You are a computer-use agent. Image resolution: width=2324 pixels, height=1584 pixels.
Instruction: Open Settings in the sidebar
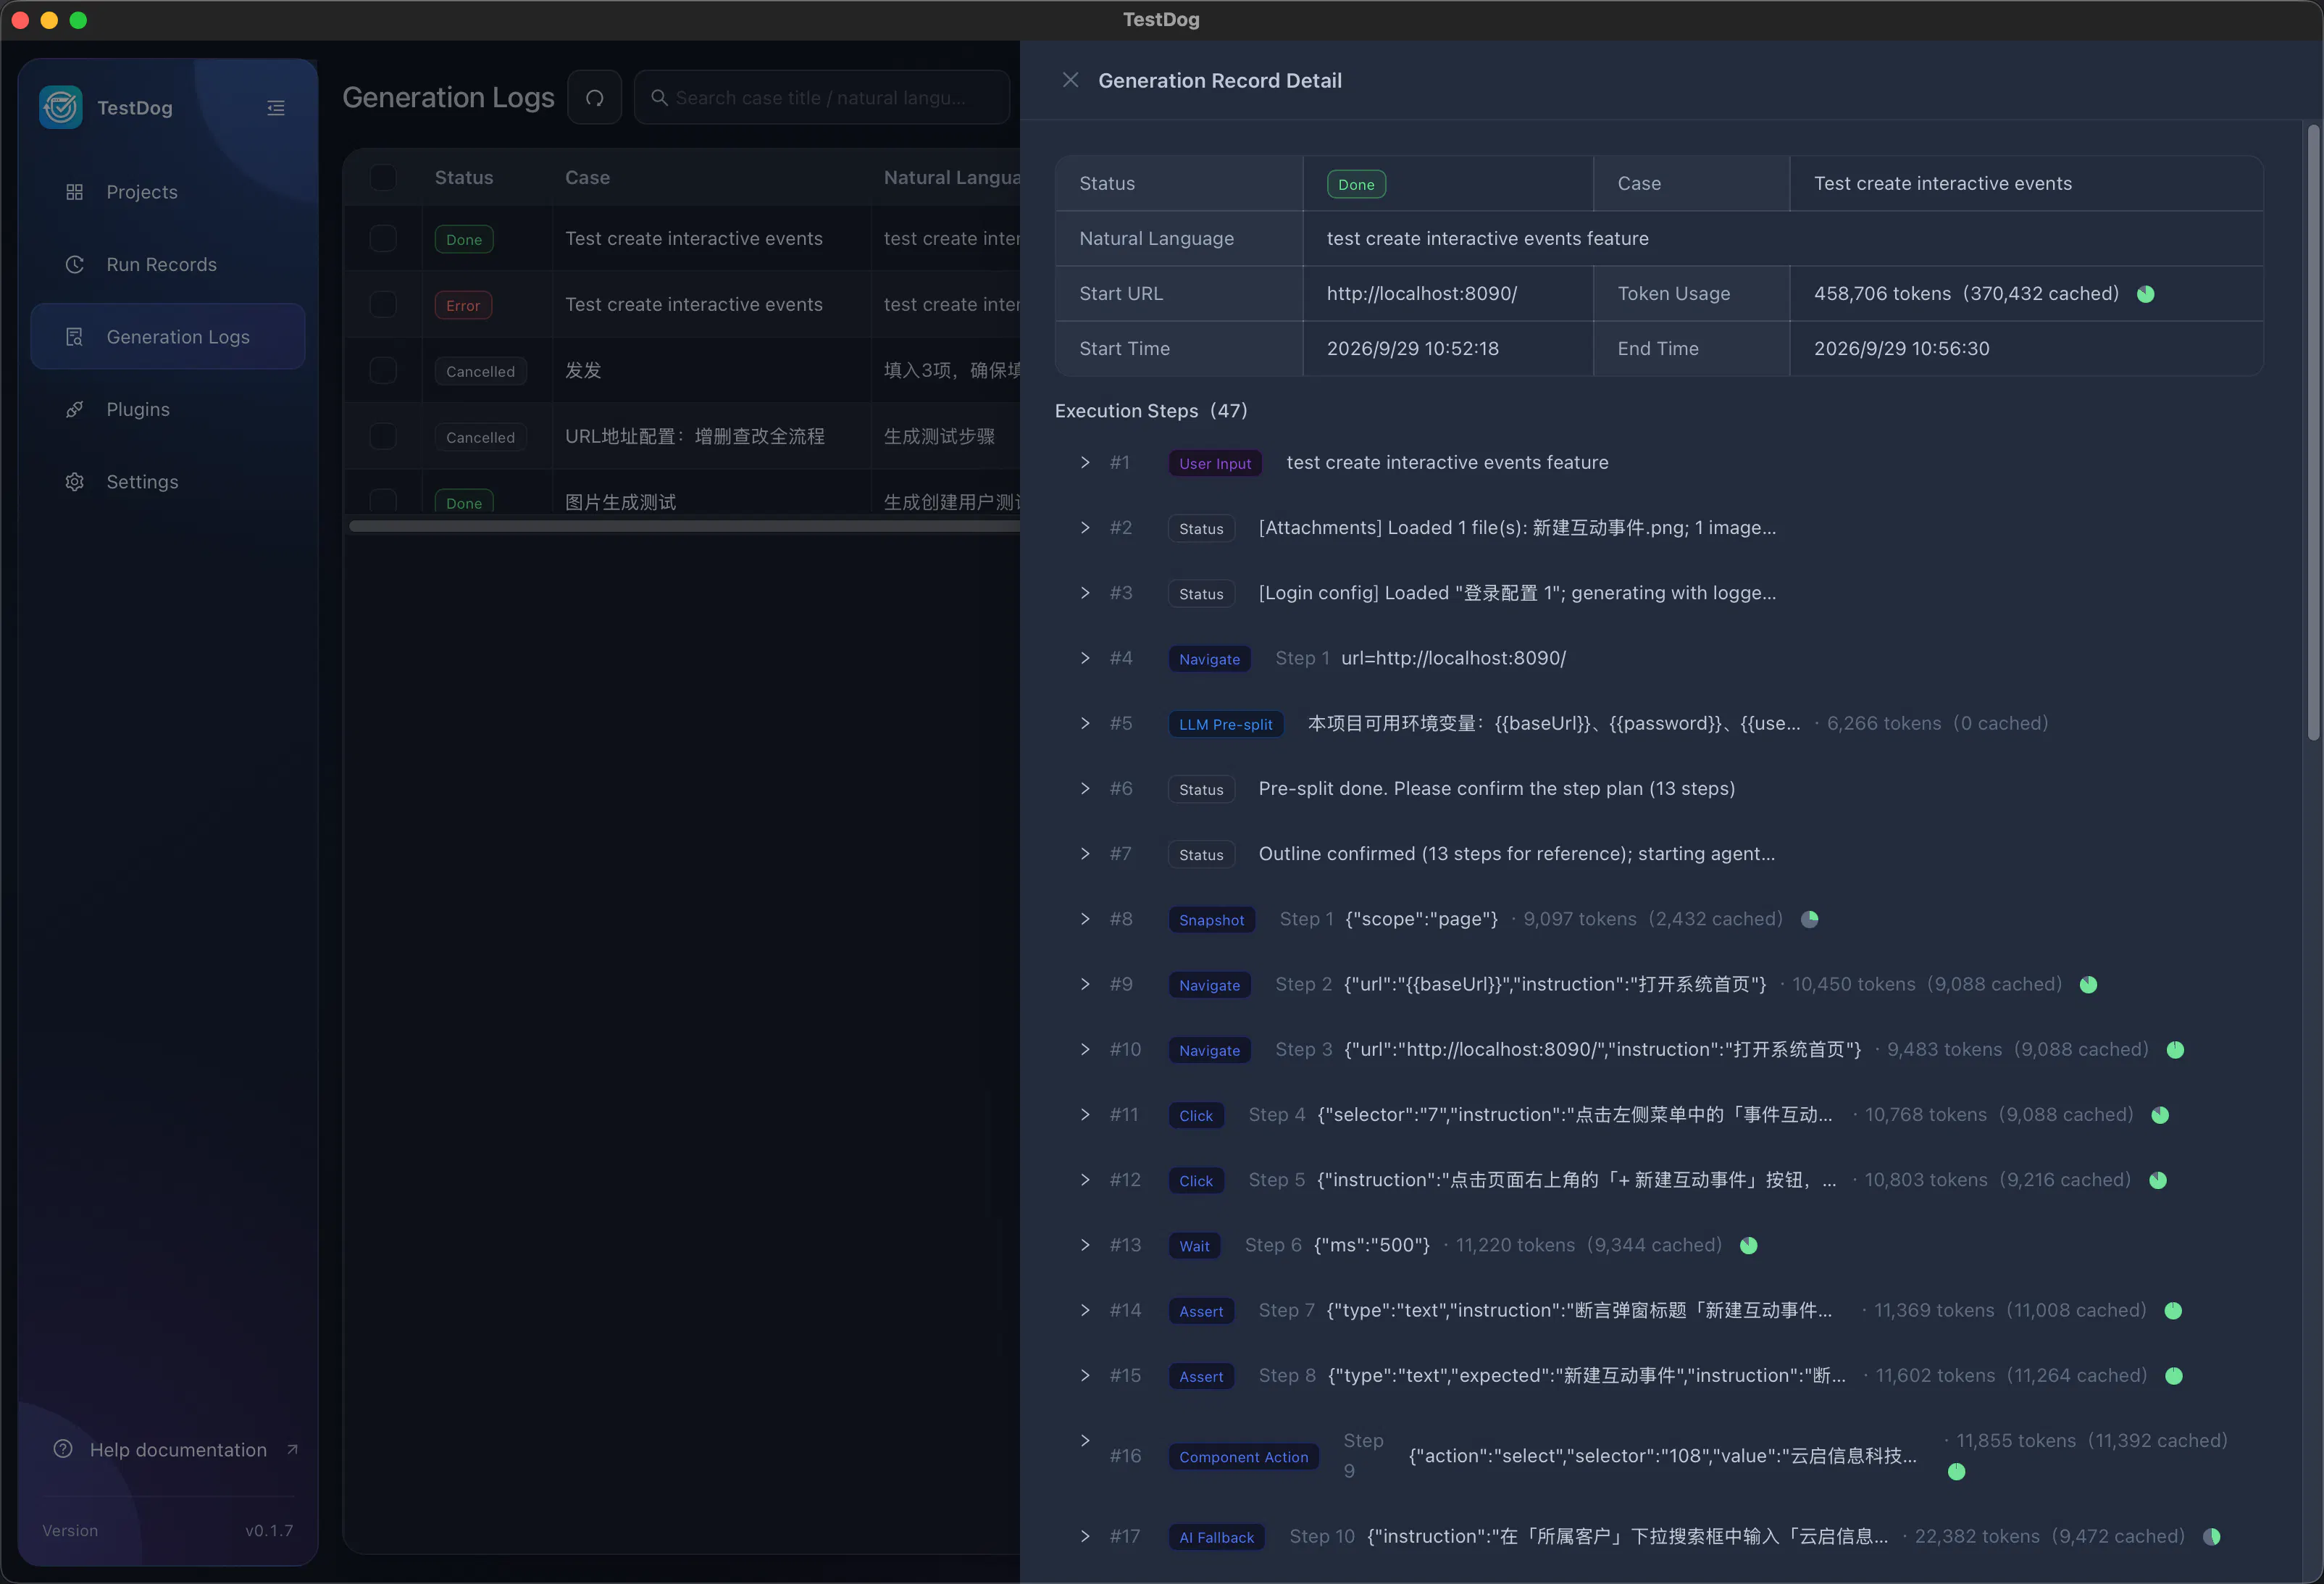tap(168, 482)
